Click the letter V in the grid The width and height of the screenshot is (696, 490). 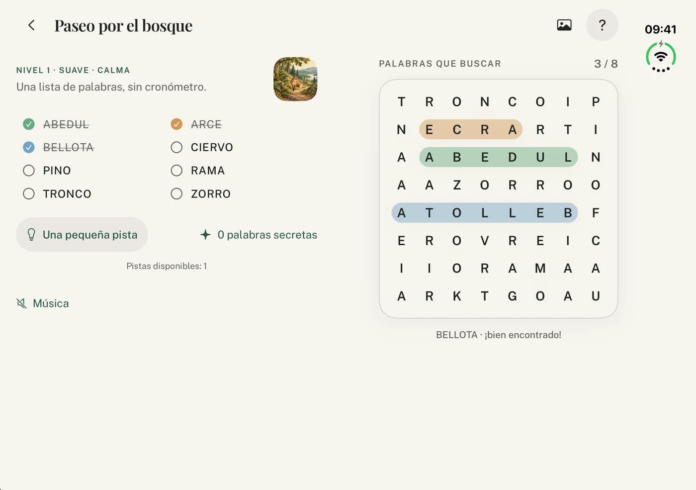(485, 241)
